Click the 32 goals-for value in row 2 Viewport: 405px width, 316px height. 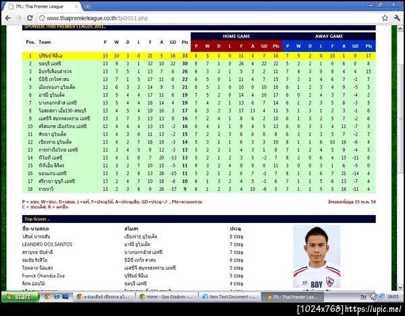coord(150,63)
